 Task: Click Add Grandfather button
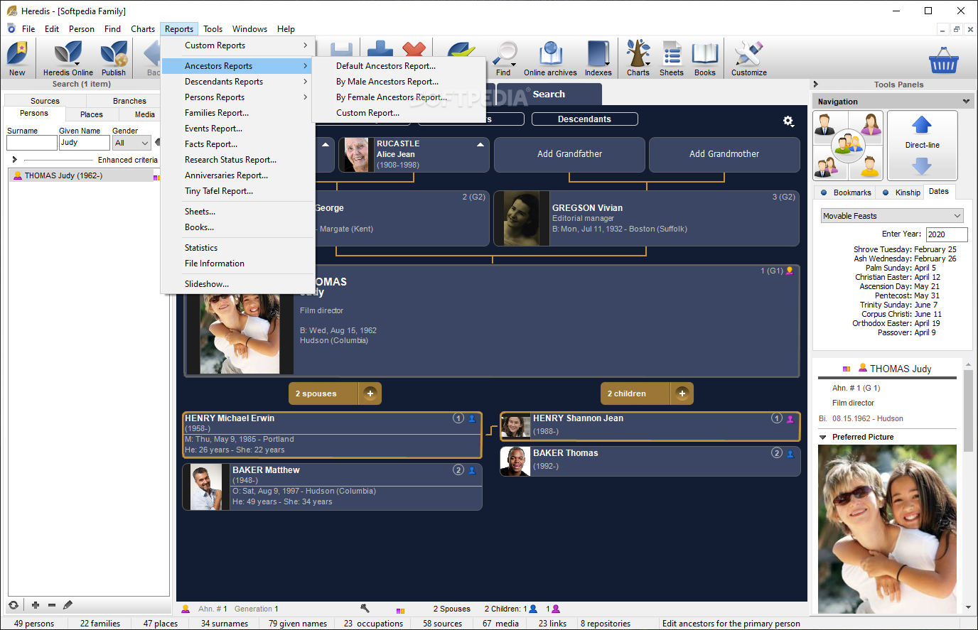(x=569, y=154)
